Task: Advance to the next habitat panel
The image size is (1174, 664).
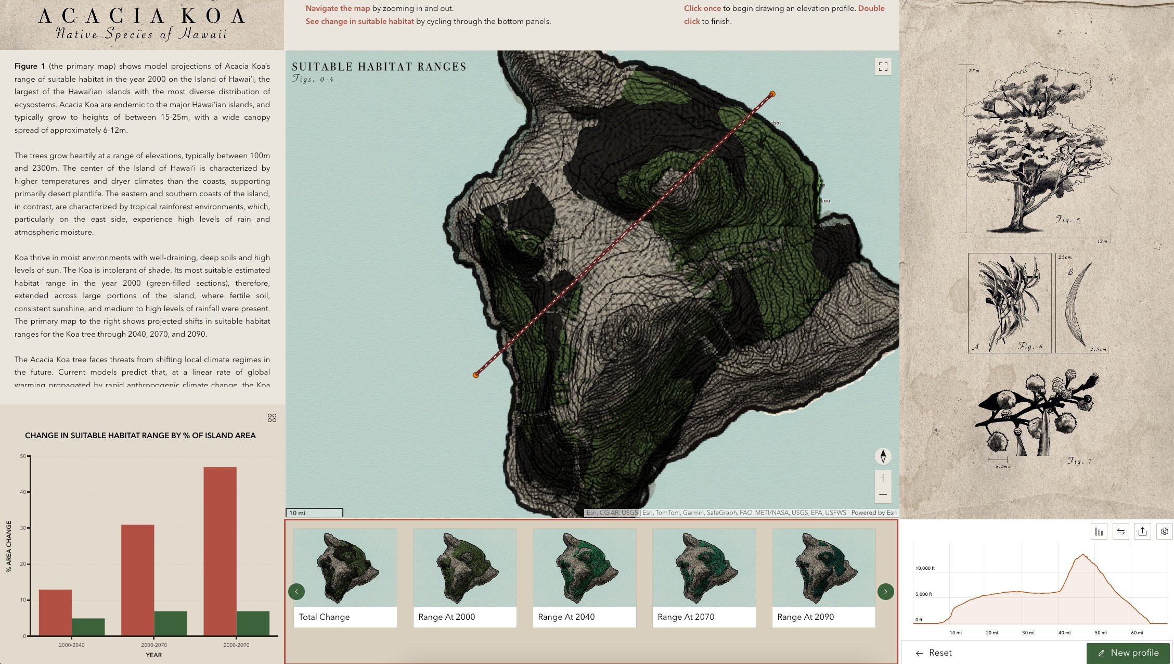Action: coord(885,592)
